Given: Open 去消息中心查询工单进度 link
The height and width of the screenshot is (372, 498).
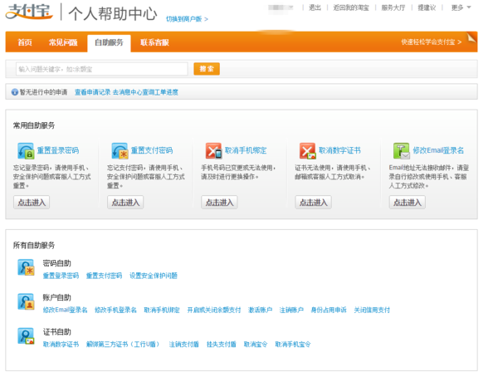Looking at the screenshot, I should (145, 92).
